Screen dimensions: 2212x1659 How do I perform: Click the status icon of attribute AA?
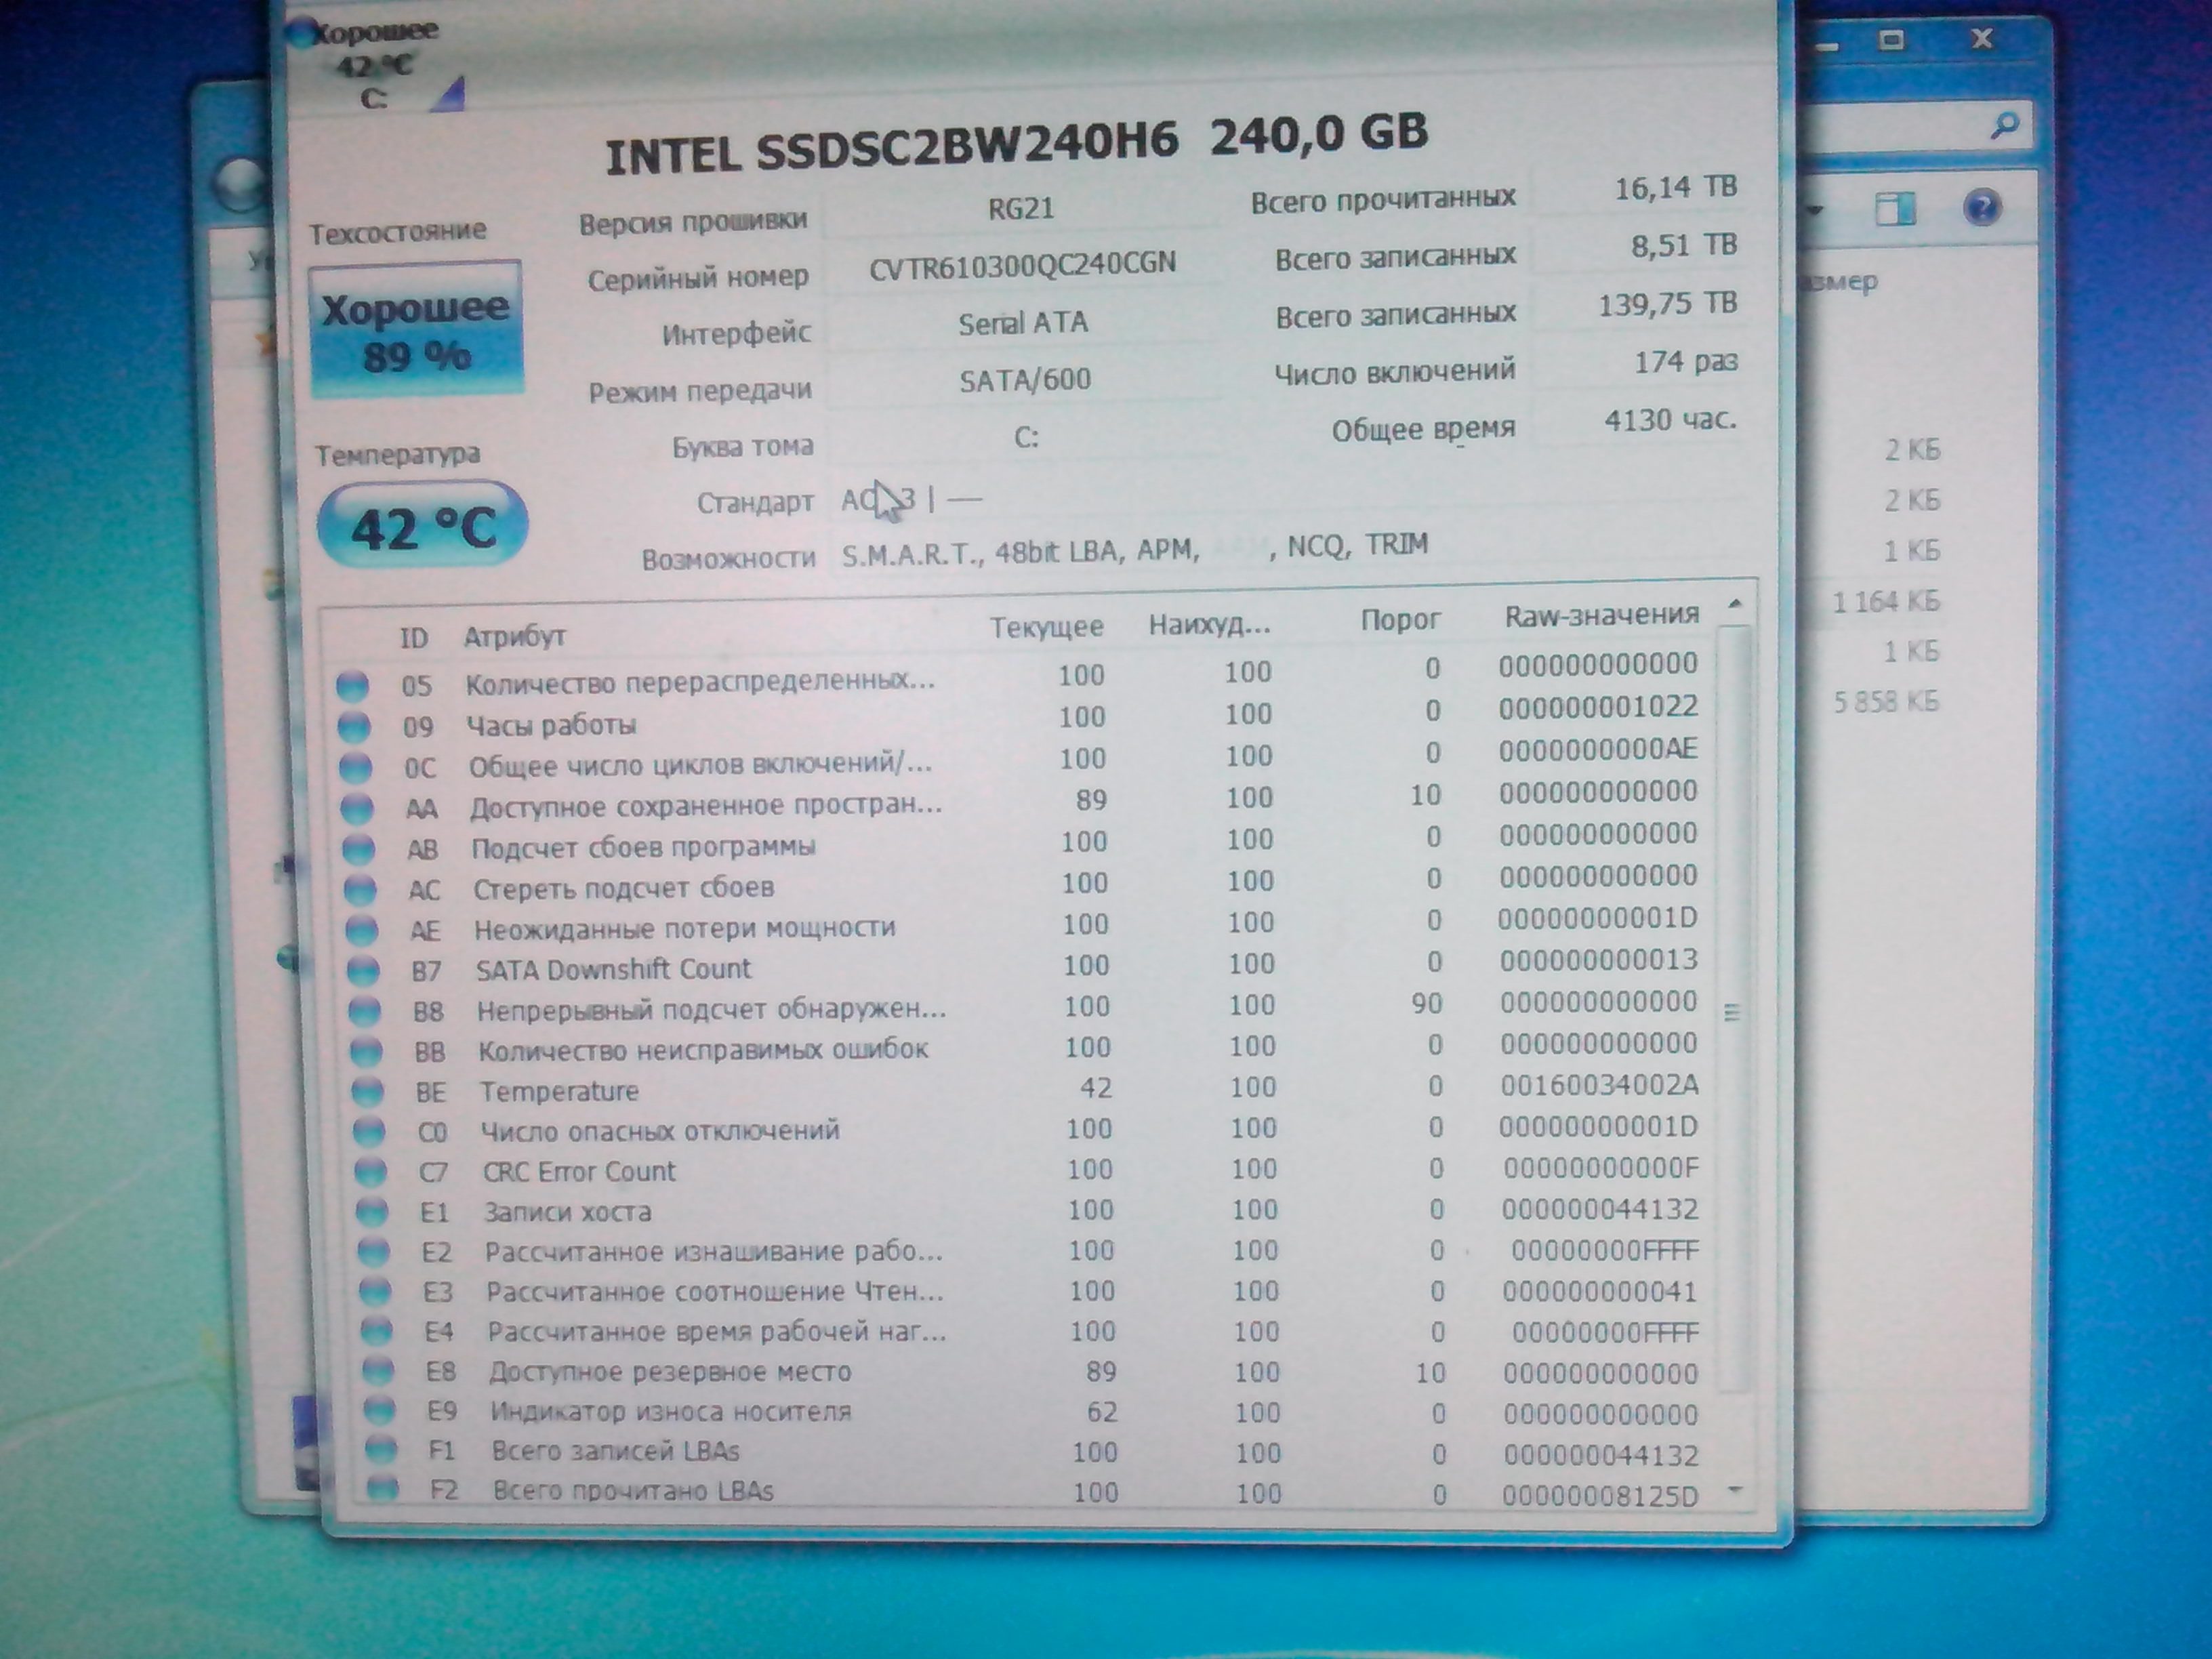pyautogui.click(x=357, y=808)
